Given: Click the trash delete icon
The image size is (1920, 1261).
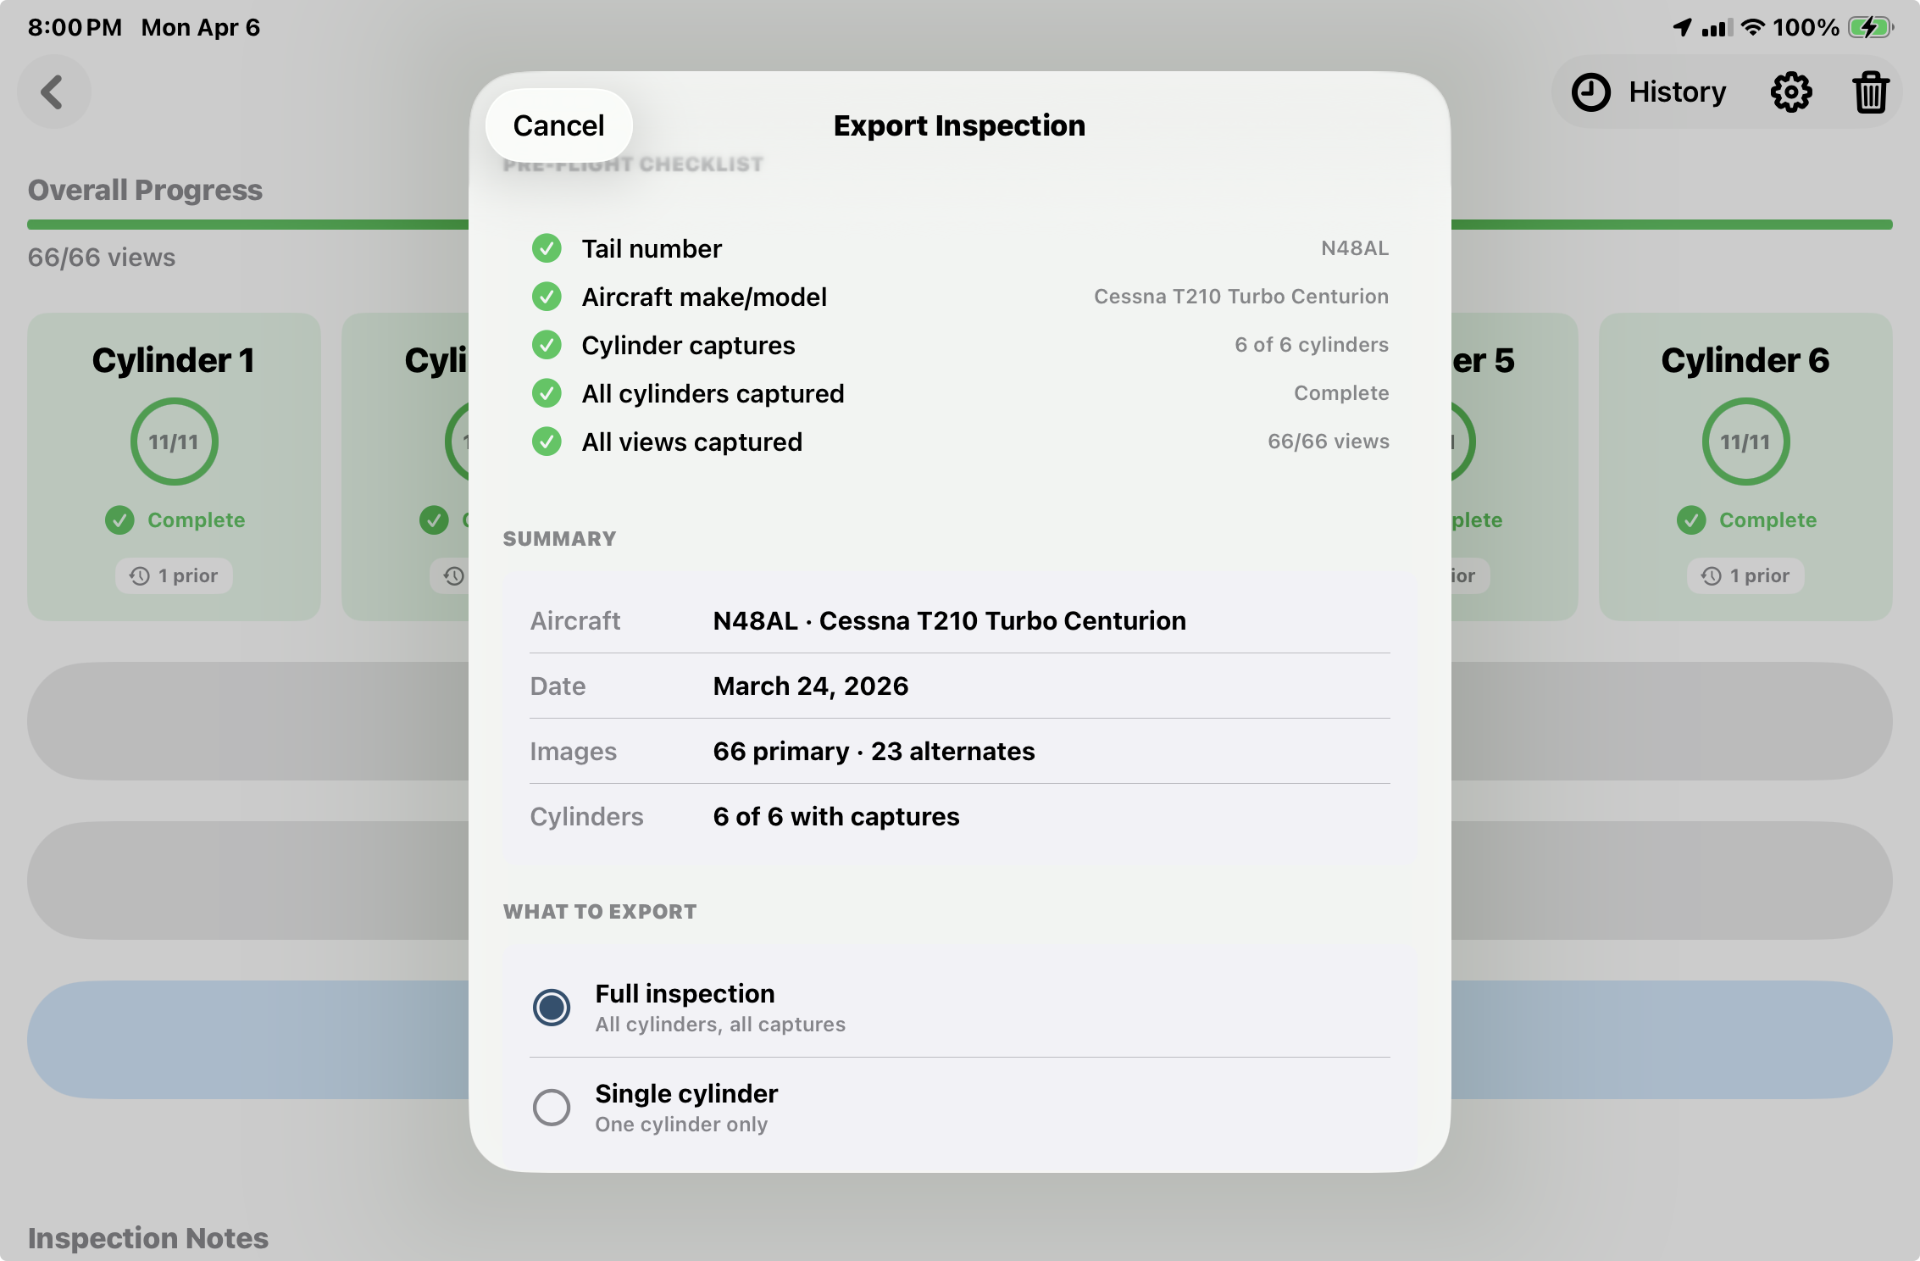Looking at the screenshot, I should coord(1871,92).
